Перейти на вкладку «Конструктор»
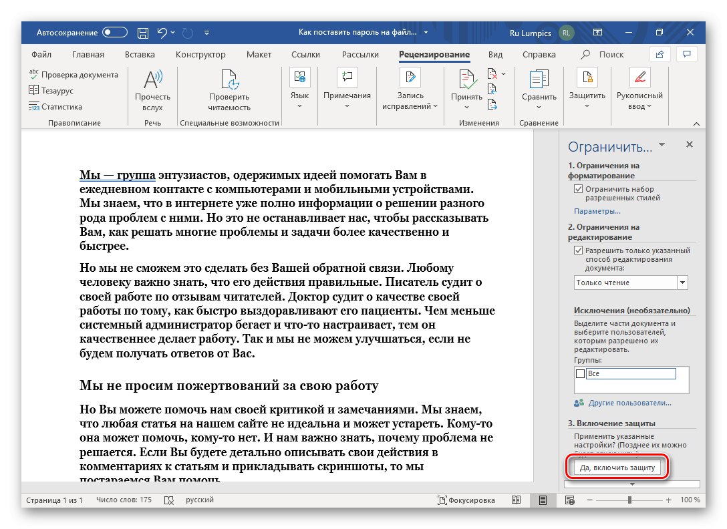The image size is (727, 529). coord(200,54)
